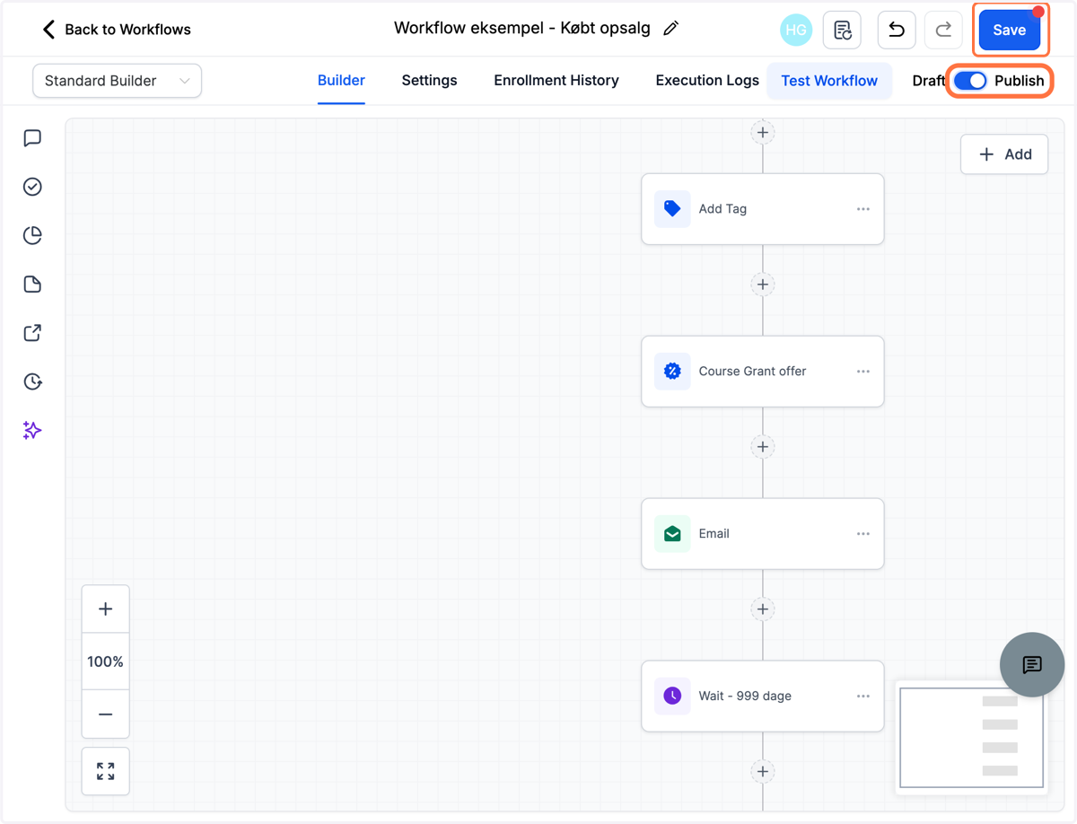
Task: Click the 100% zoom level indicator
Action: point(105,662)
